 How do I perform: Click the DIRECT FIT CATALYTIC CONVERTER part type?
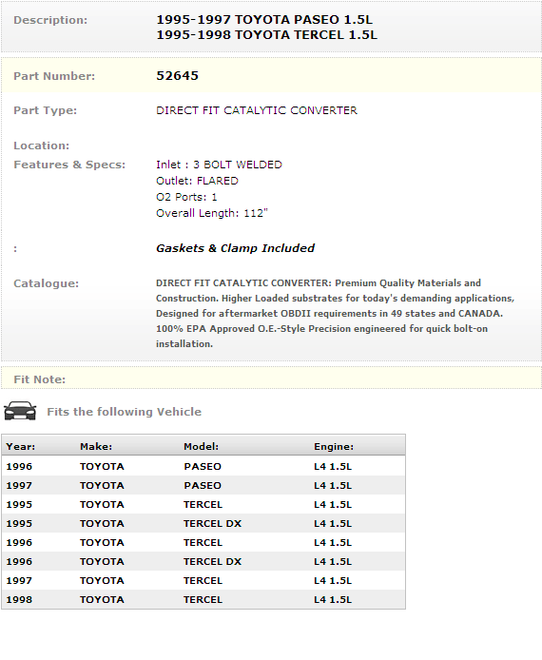(x=257, y=110)
